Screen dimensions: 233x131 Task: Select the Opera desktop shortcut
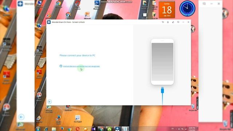pos(78,5)
